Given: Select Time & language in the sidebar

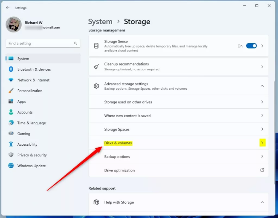Looking at the screenshot, I should tap(31, 123).
